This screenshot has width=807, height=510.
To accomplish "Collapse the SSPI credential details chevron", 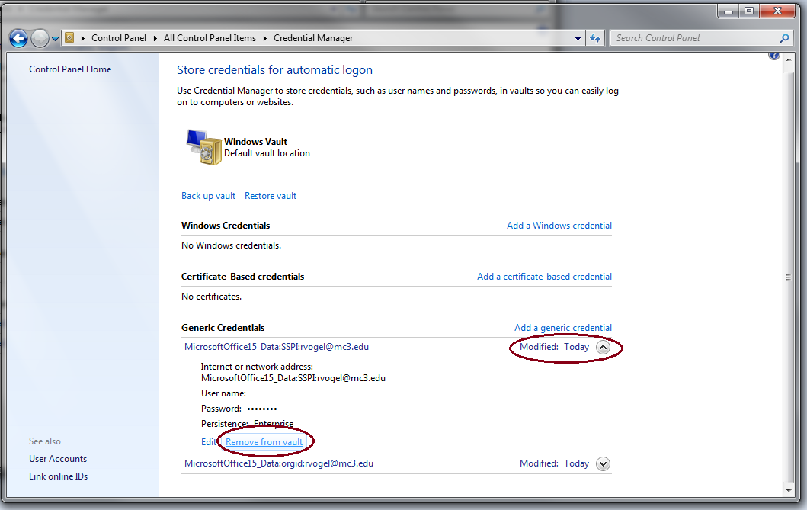I will pyautogui.click(x=603, y=348).
